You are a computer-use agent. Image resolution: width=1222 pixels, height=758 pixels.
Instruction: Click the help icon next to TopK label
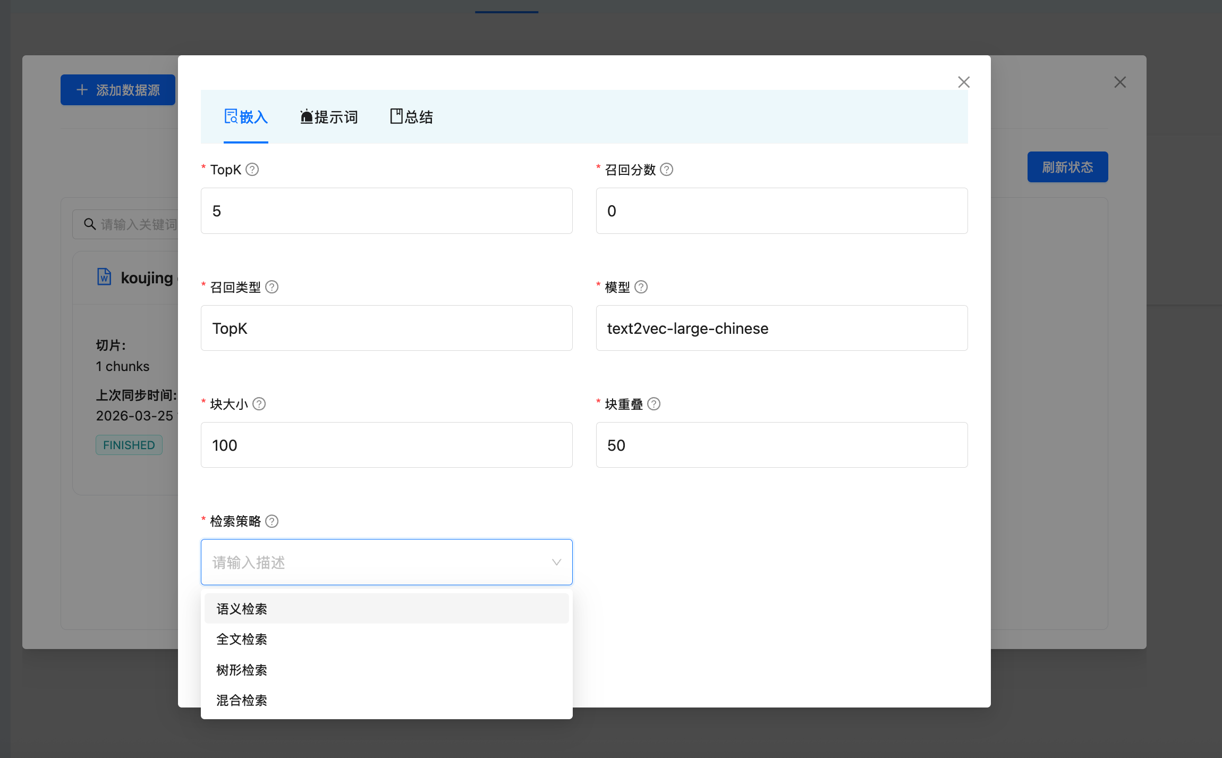[x=252, y=170]
